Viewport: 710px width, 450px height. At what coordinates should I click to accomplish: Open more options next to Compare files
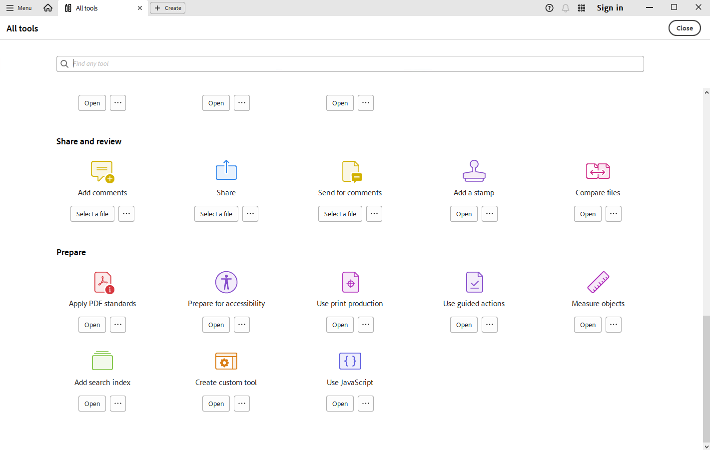[613, 214]
